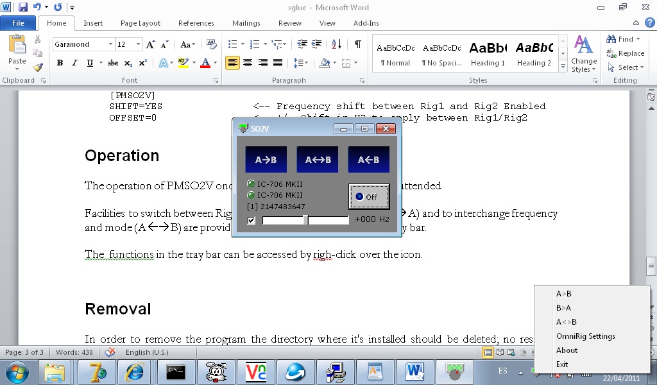Expand the Styles gallery More arrow
Screen dimensions: 657x385
(563, 67)
